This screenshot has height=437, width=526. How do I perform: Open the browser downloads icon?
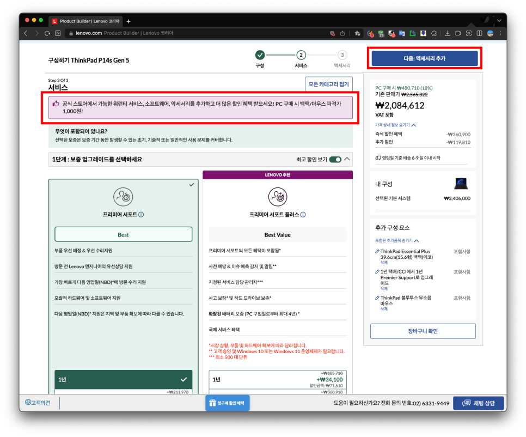coord(448,33)
